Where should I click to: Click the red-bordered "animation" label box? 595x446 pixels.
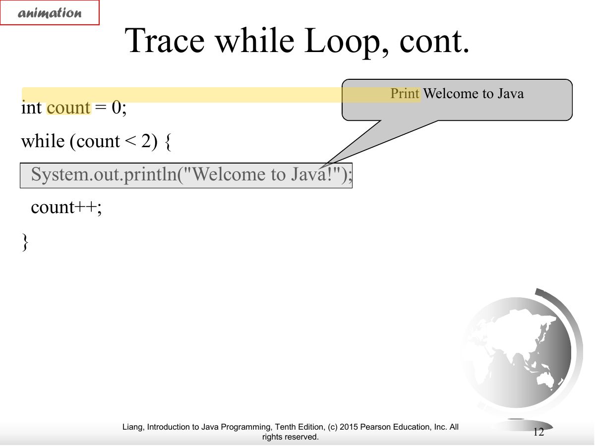(50, 13)
